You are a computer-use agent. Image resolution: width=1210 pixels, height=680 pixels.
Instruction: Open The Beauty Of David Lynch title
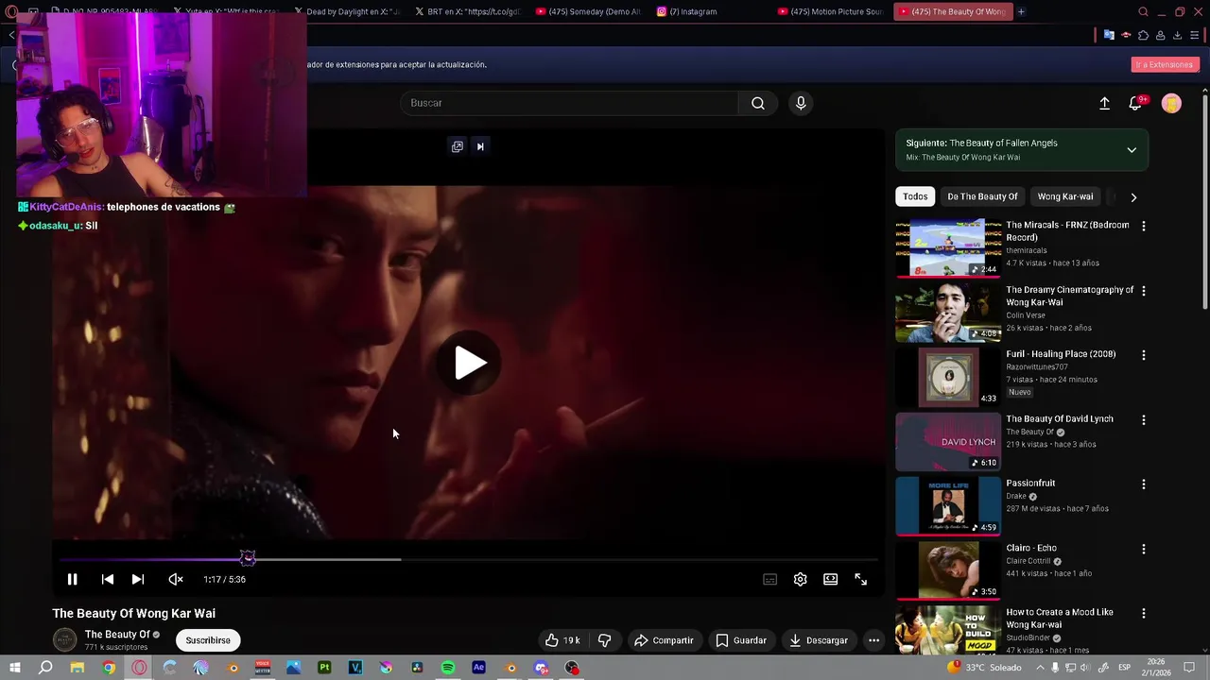(x=1060, y=418)
